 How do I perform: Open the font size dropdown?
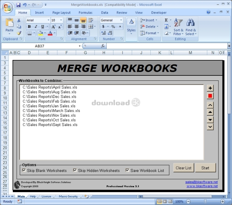(61, 20)
